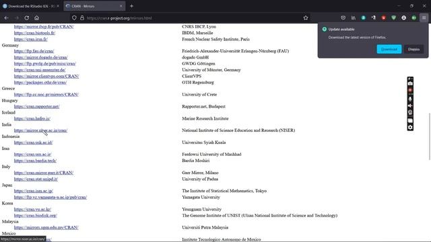Open the recorder settings gear

coord(410,127)
